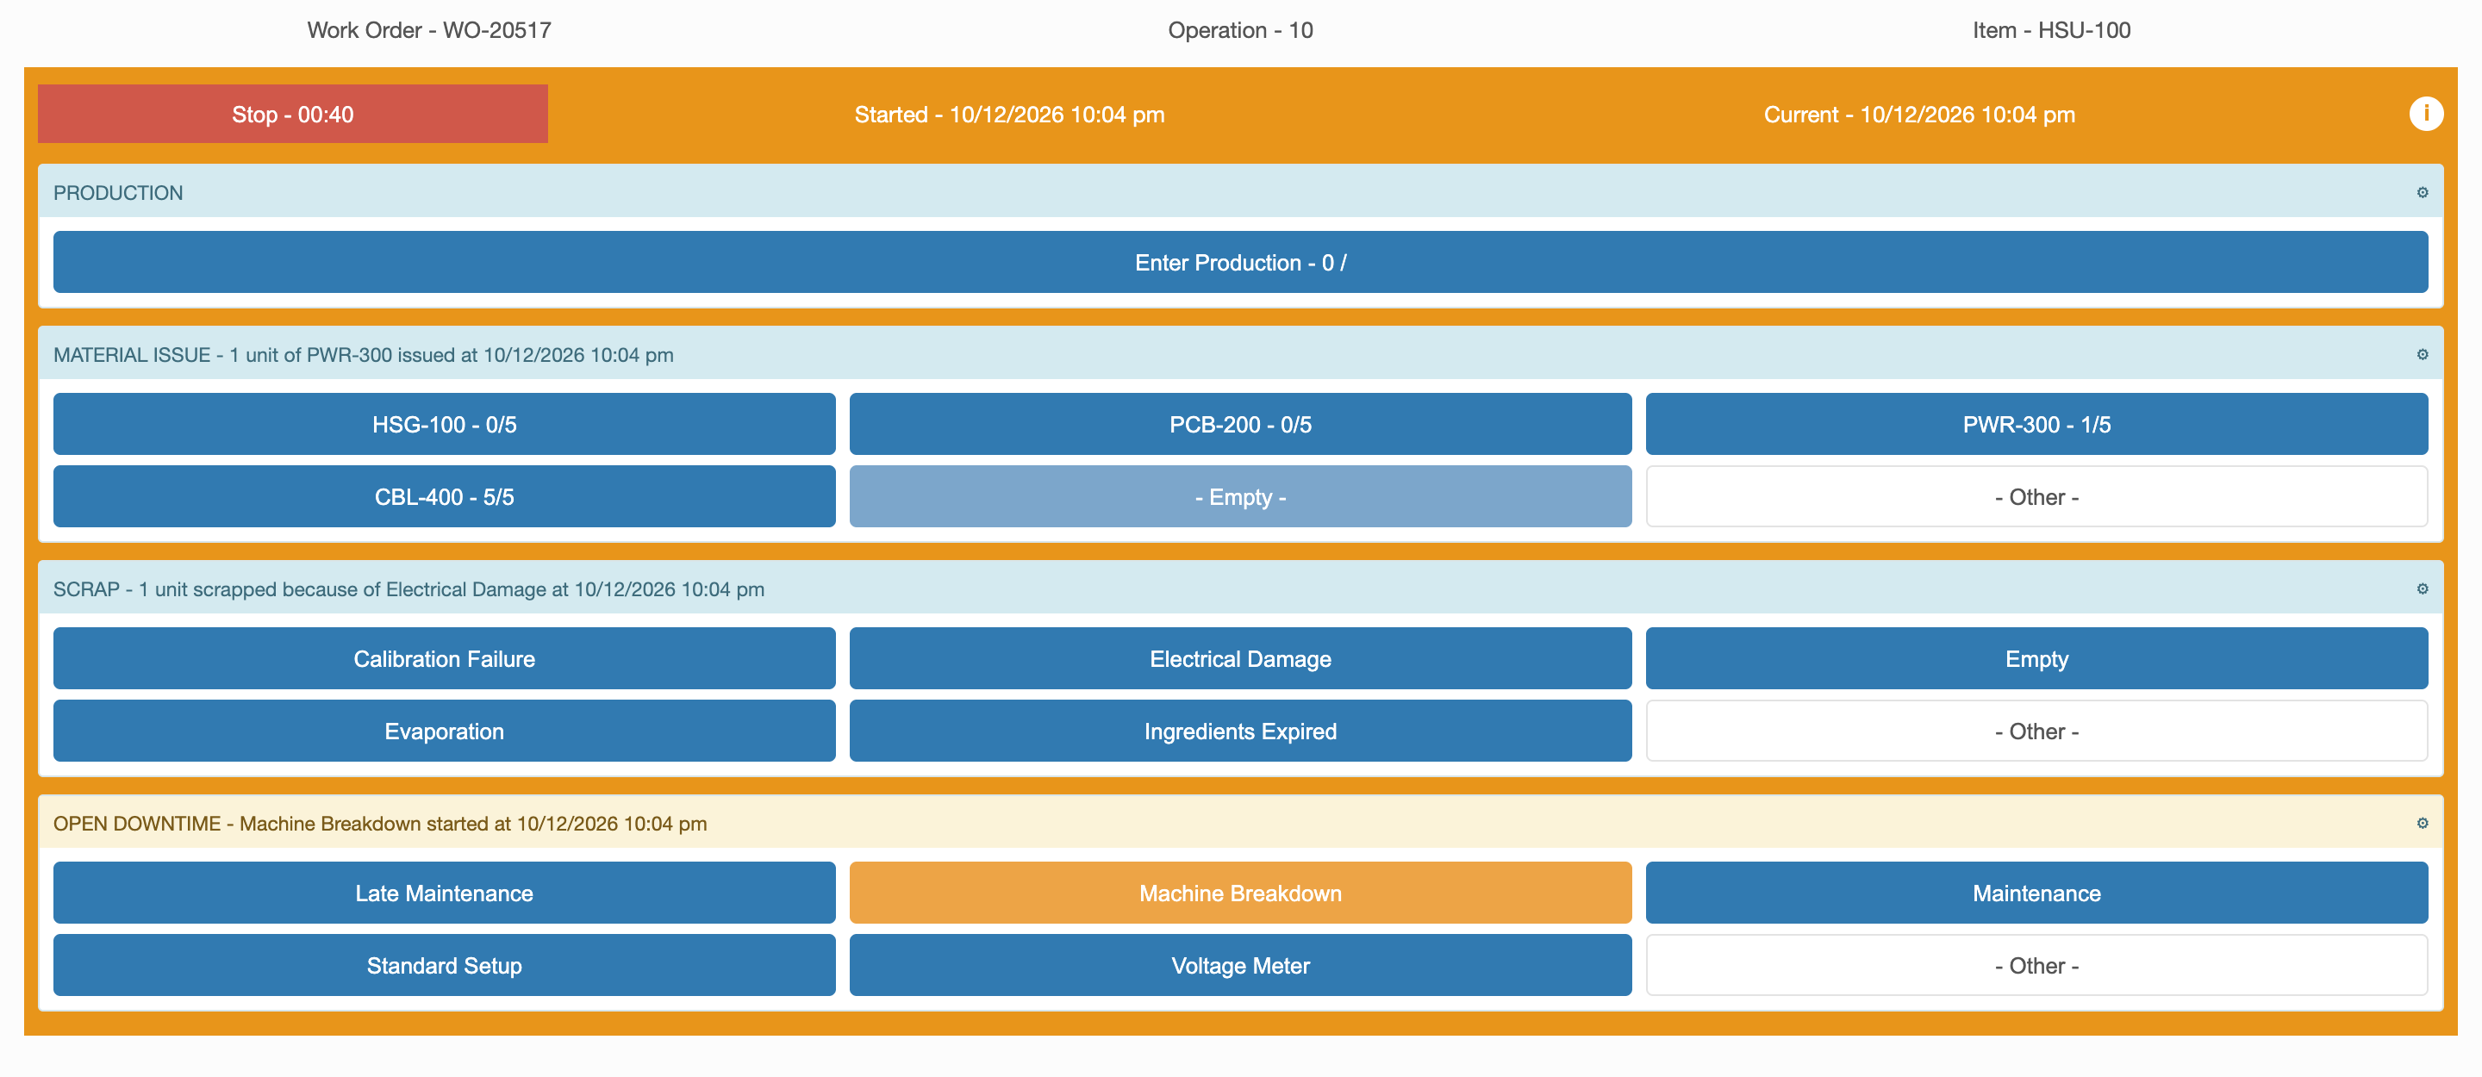Viewport: 2482px width, 1077px height.
Task: Toggle the orange Machine Breakdown downtime
Action: coord(1240,892)
